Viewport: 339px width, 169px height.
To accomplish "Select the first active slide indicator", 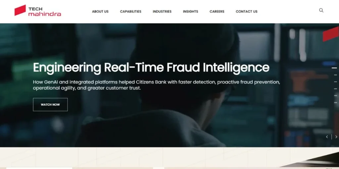I will 334,68.
